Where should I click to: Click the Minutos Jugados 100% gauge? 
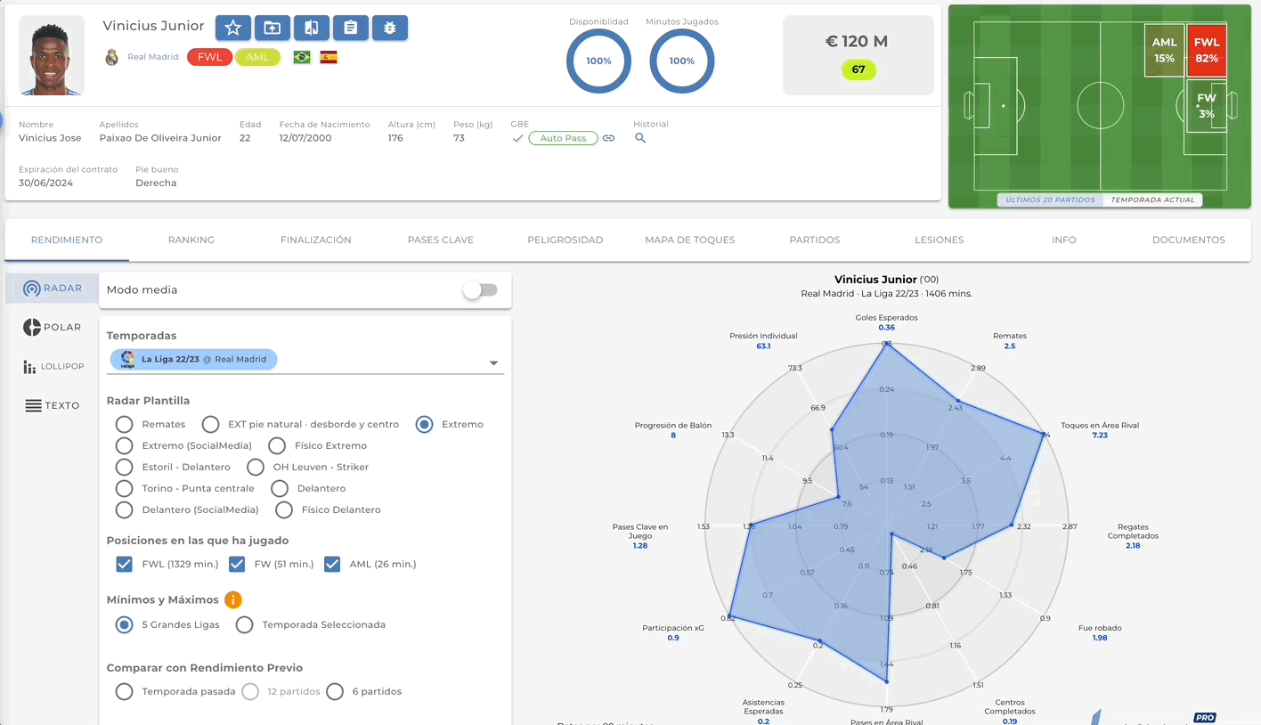[682, 61]
